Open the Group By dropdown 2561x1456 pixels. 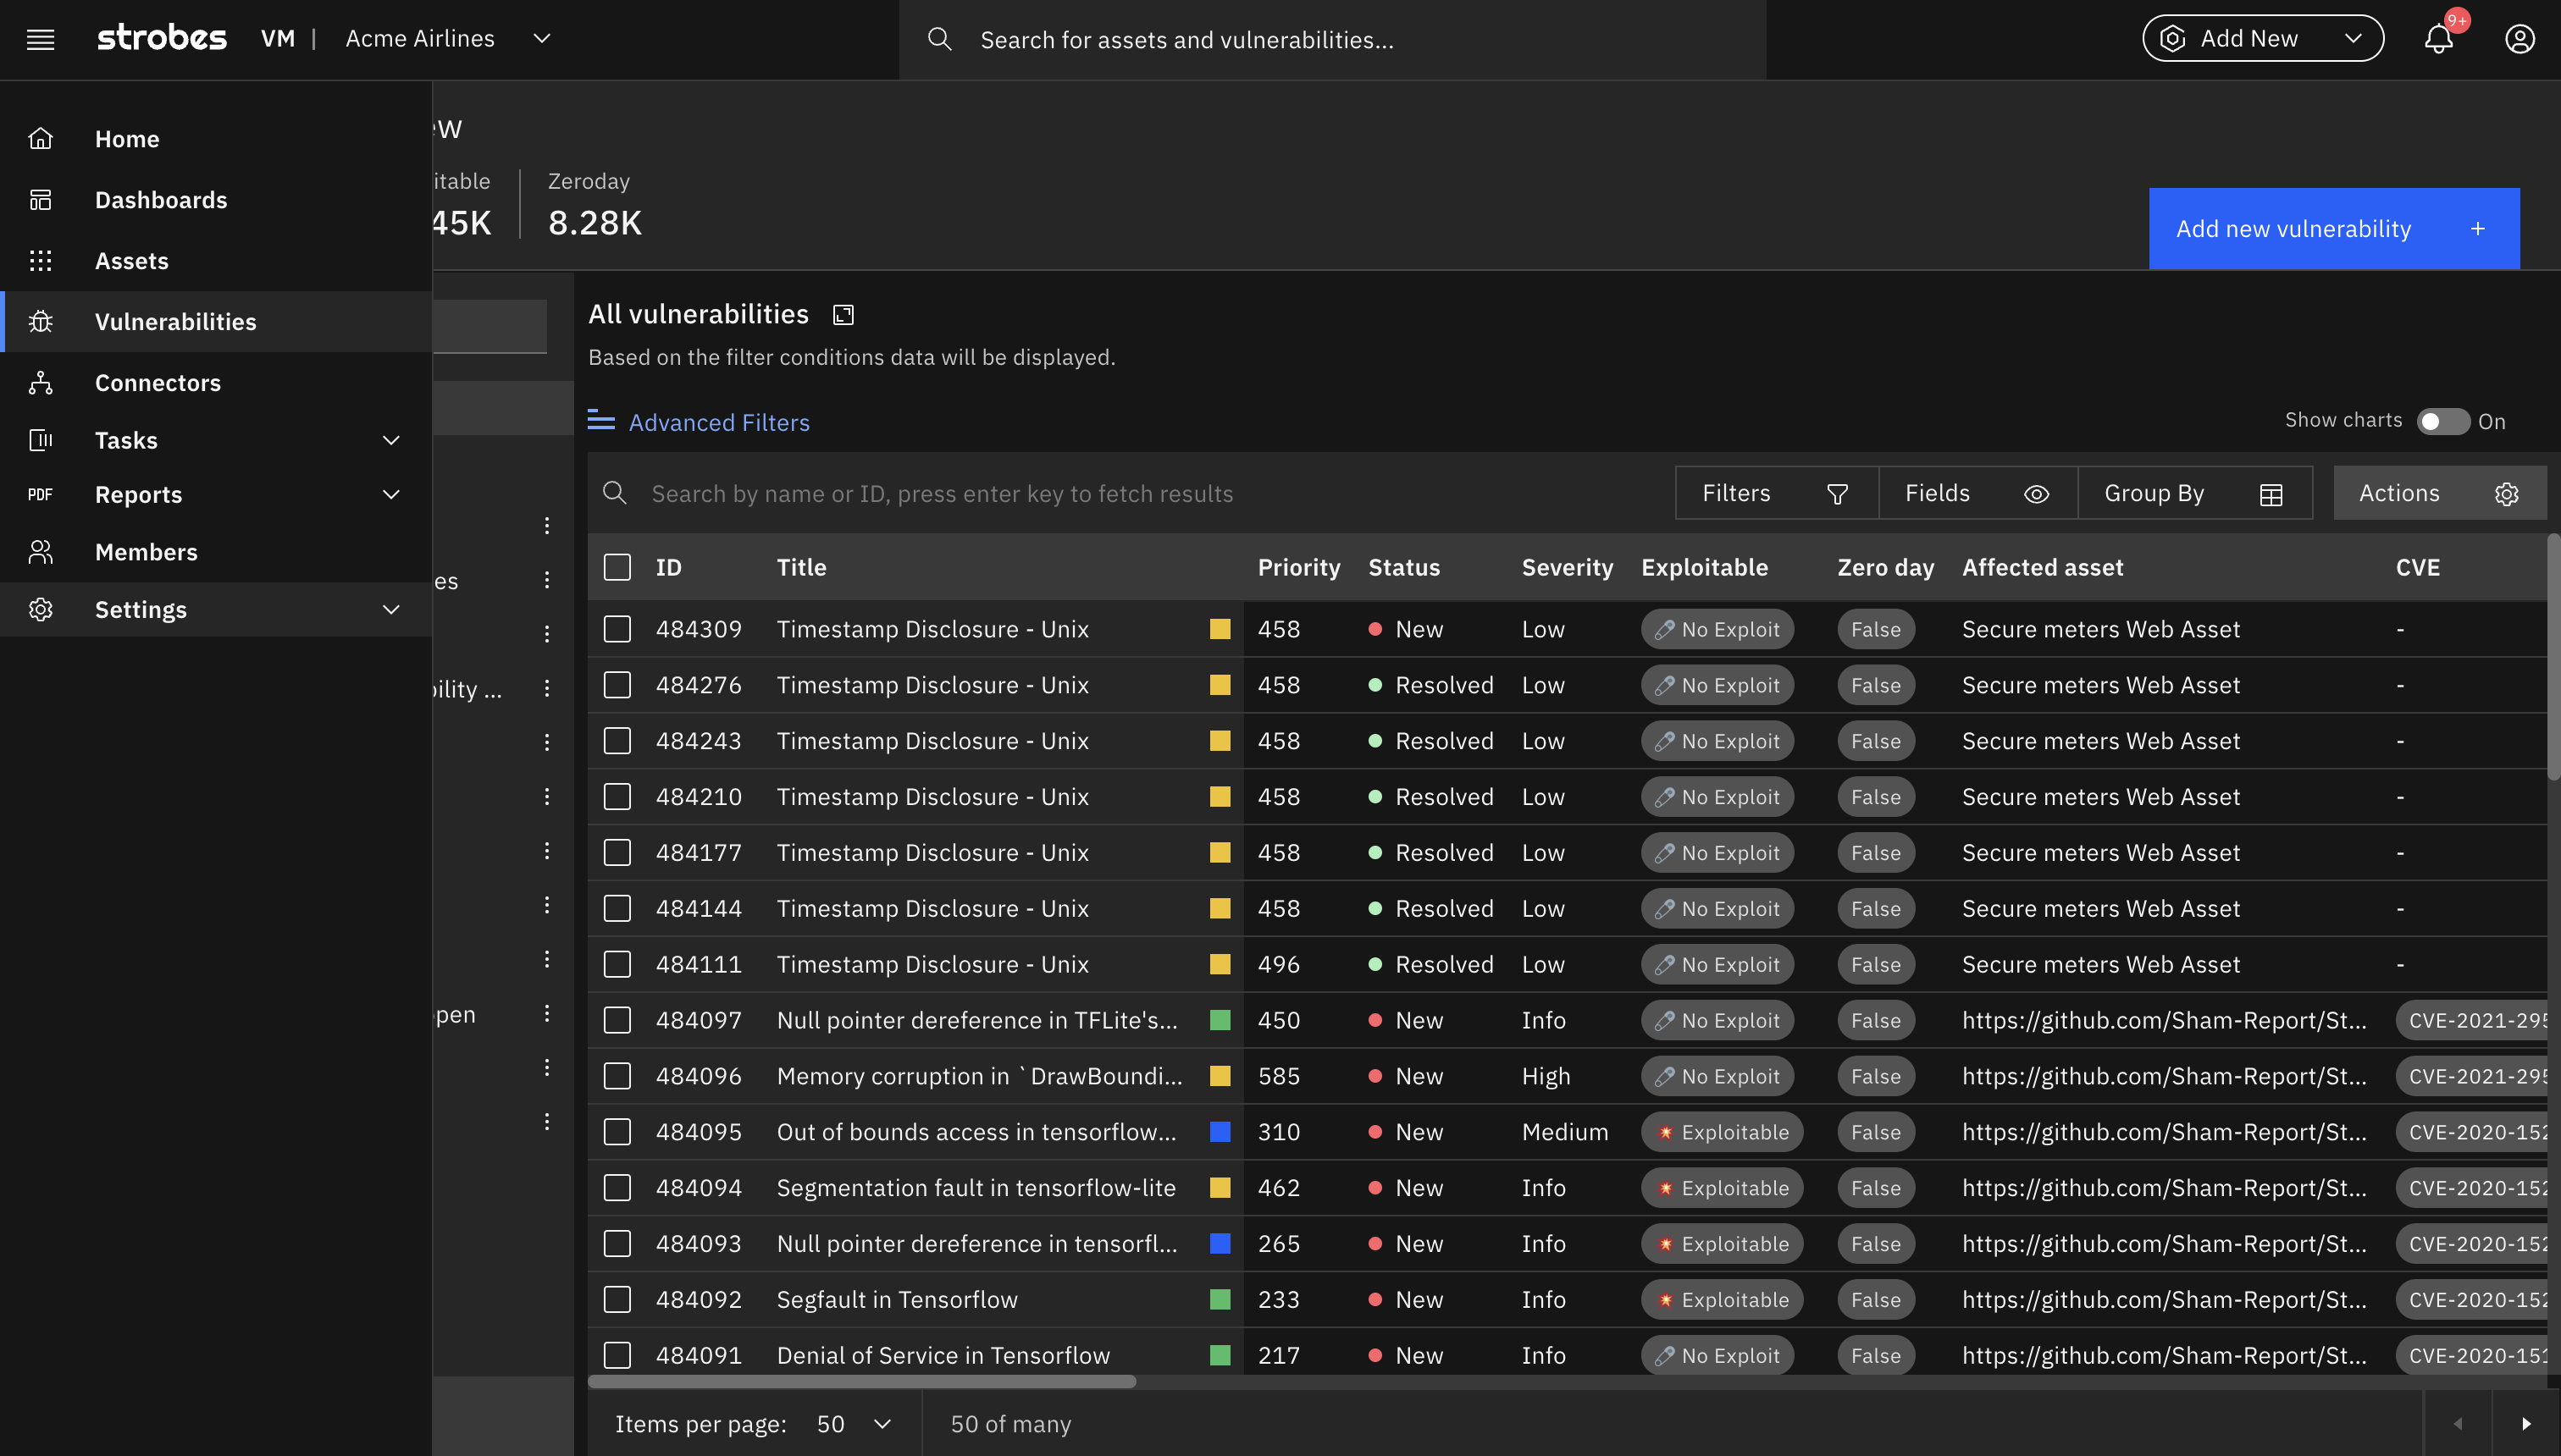2195,493
